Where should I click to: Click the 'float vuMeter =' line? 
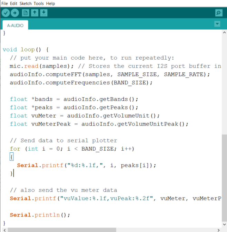[85, 116]
